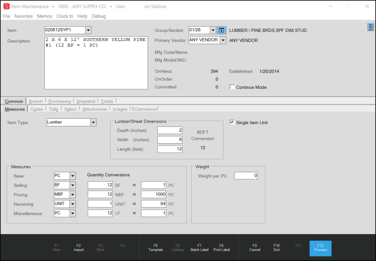This screenshot has height=261, width=376.
Task: Enable the Continue Mode checkbox
Action: (232, 87)
